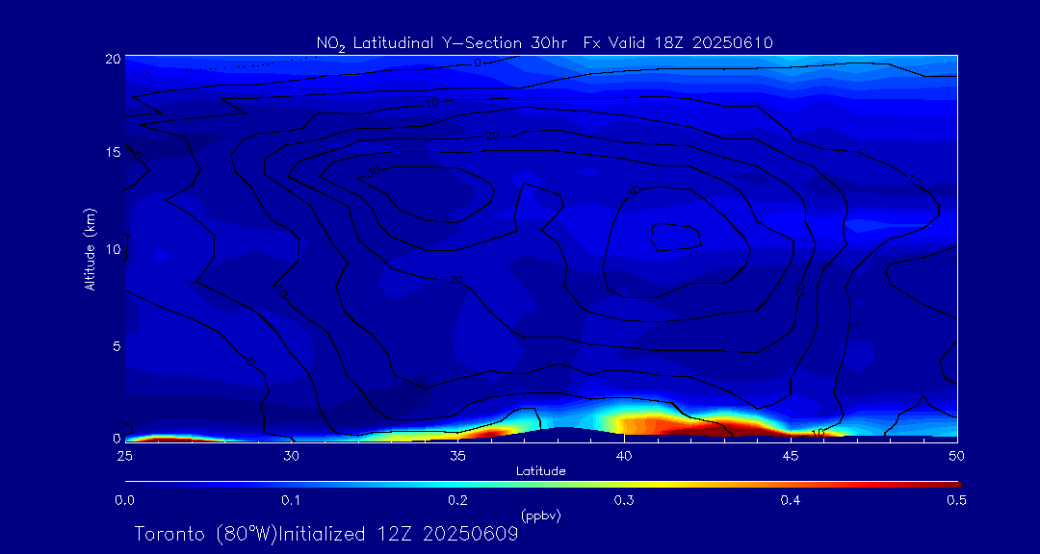The width and height of the screenshot is (1040, 554).
Task: Click latitude axis tick label 40
Action: click(624, 456)
